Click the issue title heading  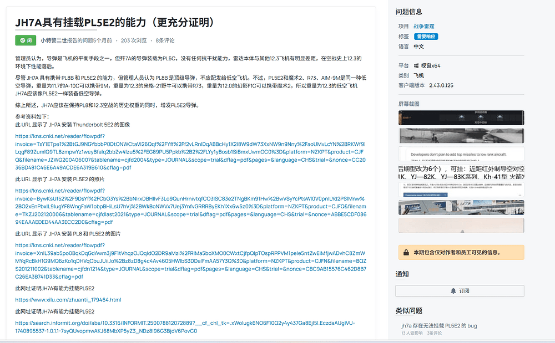click(x=115, y=22)
